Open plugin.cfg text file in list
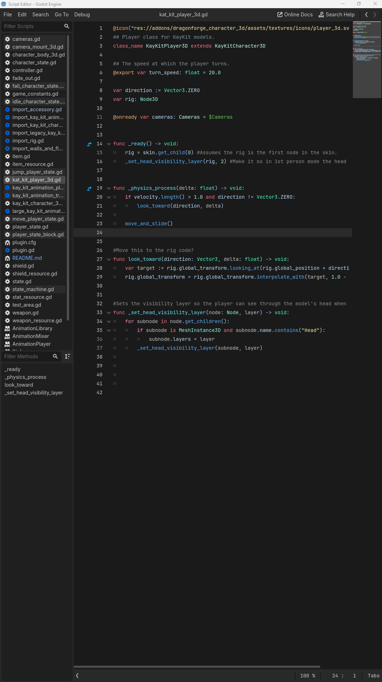The height and width of the screenshot is (682, 382). pos(24,242)
